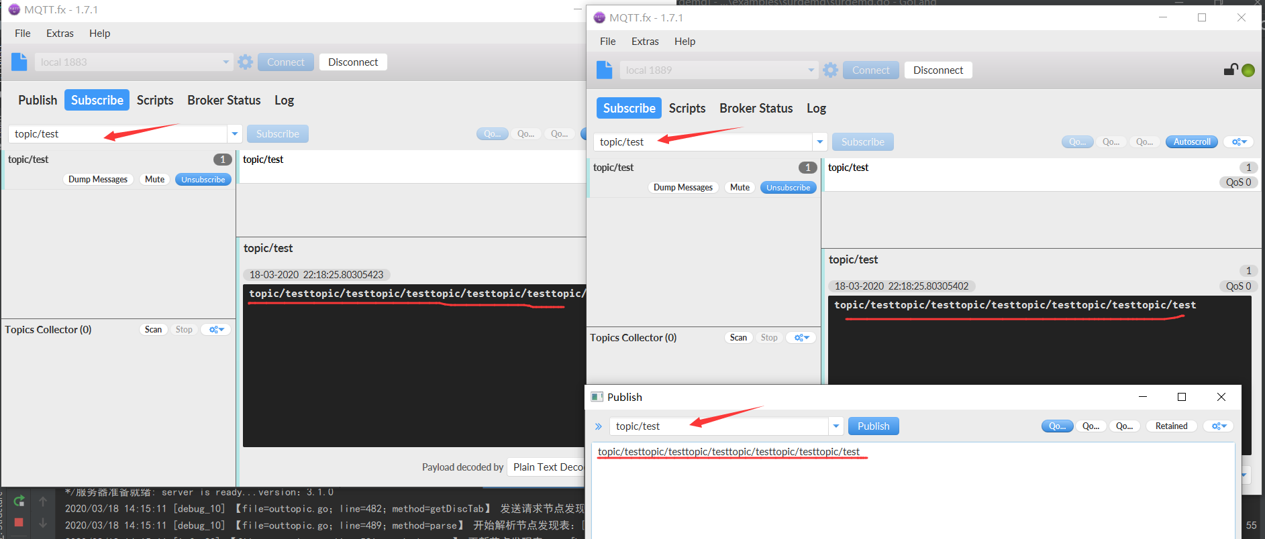1265x539 pixels.
Task: Click Unsubscribe in the local 1889 window
Action: coord(789,188)
